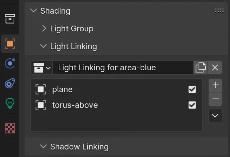The height and width of the screenshot is (157, 230).
Task: Open the Object Constraints properties tab
Action: 10,83
